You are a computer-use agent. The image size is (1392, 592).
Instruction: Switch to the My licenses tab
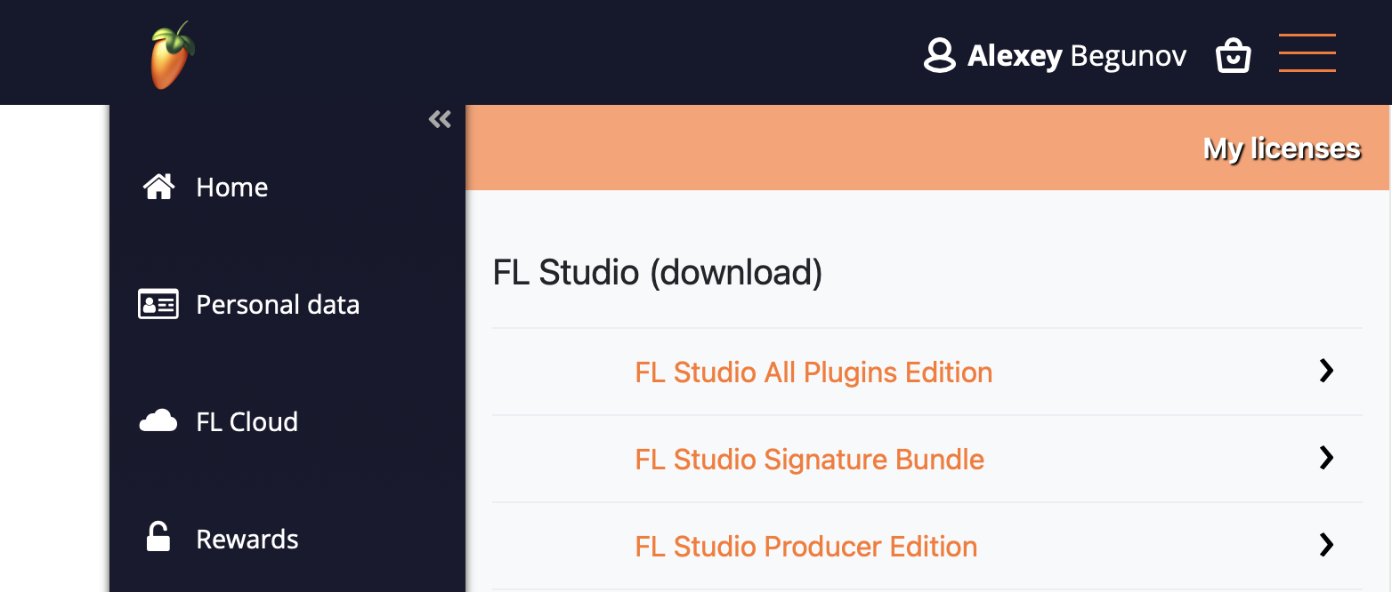pyautogui.click(x=1280, y=148)
